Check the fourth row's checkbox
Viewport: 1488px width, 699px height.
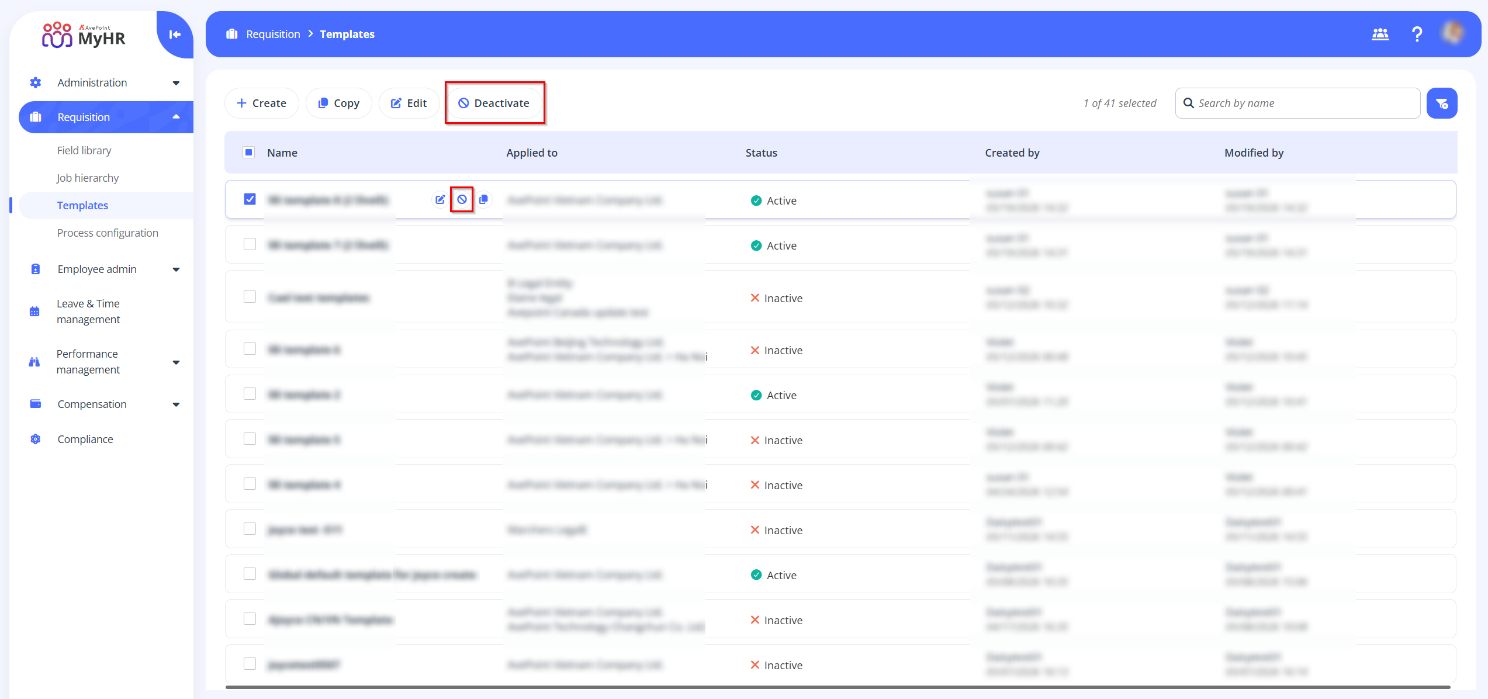click(250, 349)
